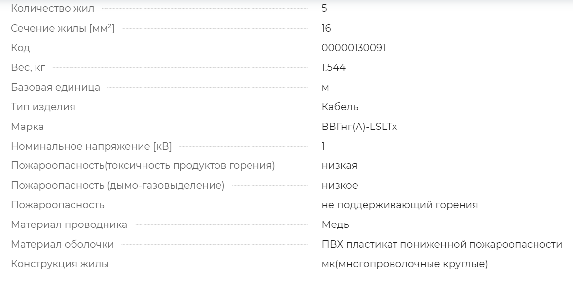Click the product code 00000130091
The image size is (573, 288).
tap(354, 48)
